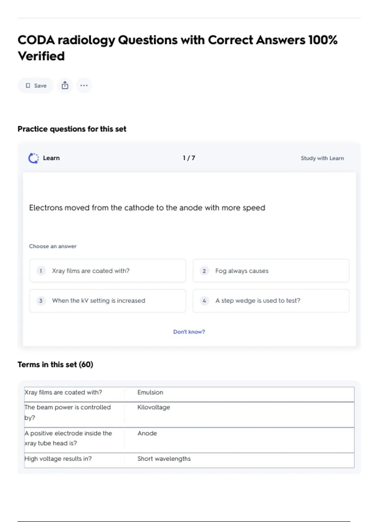Click the Learn mode circular icon

coord(33,158)
